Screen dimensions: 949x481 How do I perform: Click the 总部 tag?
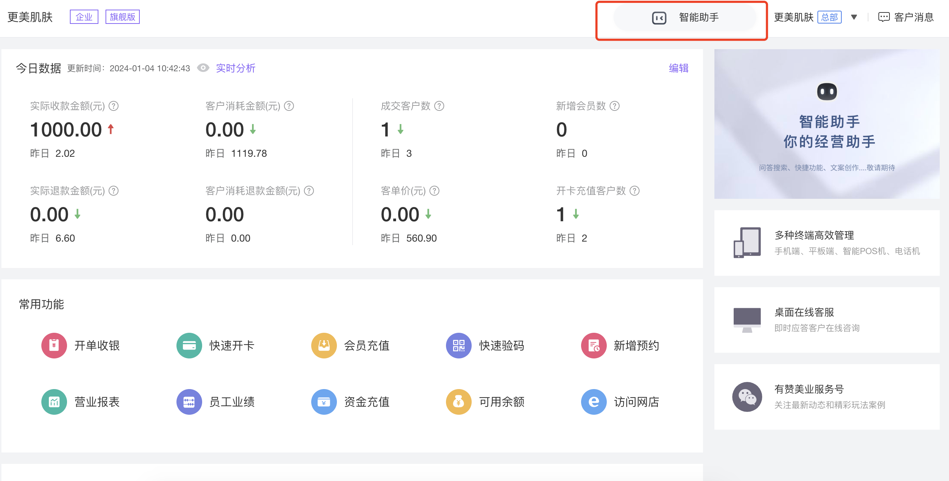(829, 17)
